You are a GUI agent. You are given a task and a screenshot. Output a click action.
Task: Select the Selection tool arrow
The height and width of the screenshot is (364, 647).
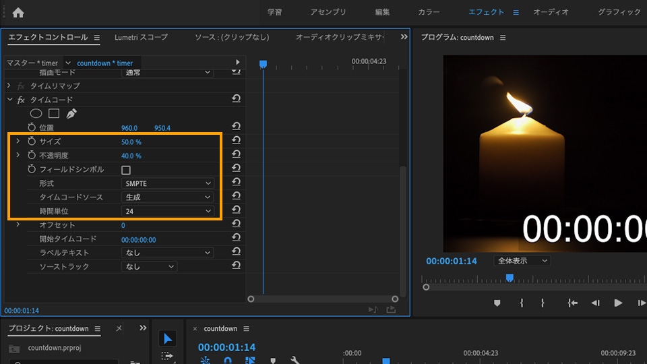point(168,338)
